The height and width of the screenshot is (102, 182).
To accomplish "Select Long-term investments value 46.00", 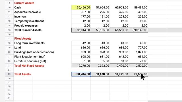I will 143,43.
